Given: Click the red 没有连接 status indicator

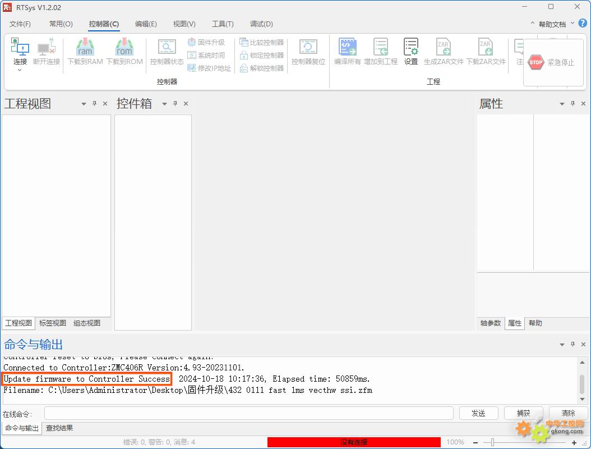Looking at the screenshot, I should [354, 442].
